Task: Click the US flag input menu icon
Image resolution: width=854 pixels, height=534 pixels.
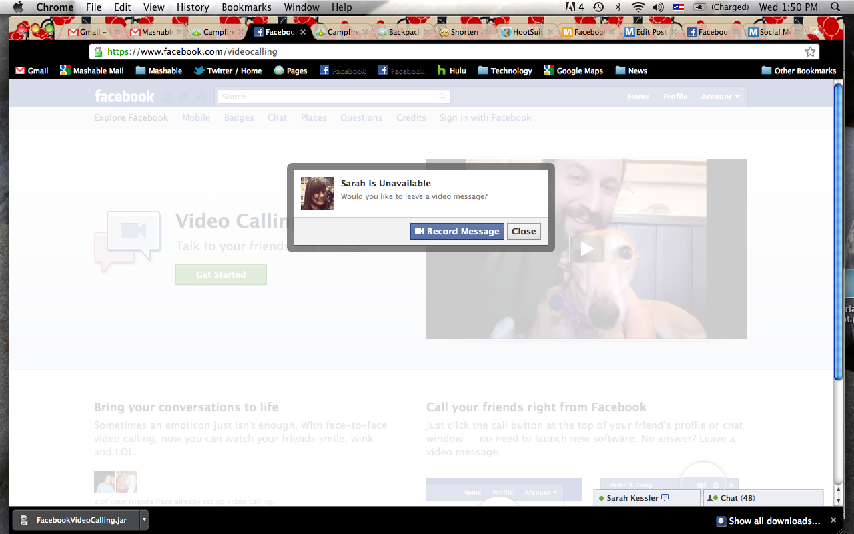Action: pos(679,7)
